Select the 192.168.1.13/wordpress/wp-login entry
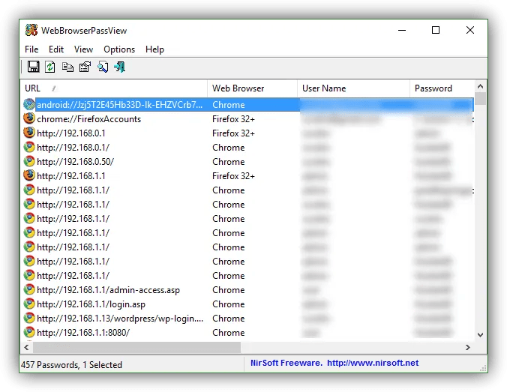Viewport: 507px width, 392px height. 248,318
